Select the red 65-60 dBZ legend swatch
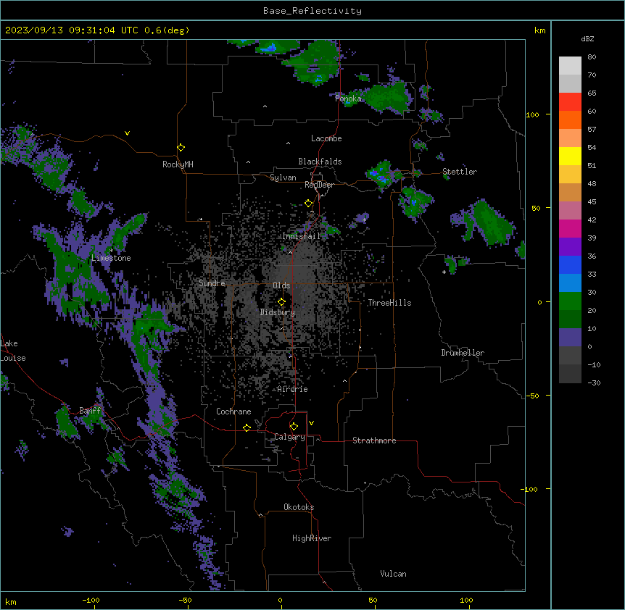 coord(570,102)
